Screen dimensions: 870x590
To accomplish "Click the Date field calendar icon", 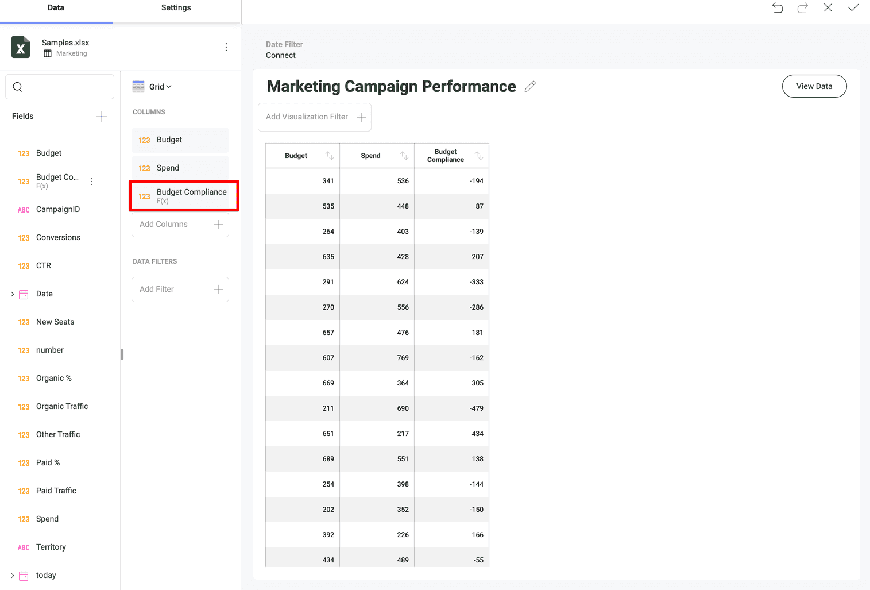I will pos(24,294).
